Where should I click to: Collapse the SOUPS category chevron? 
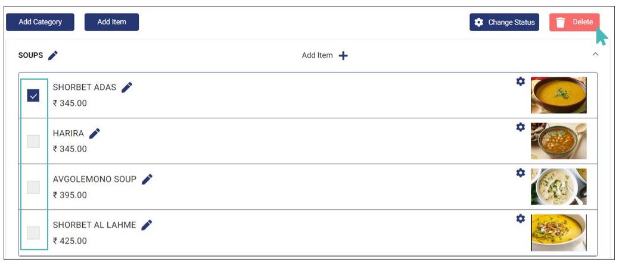596,54
